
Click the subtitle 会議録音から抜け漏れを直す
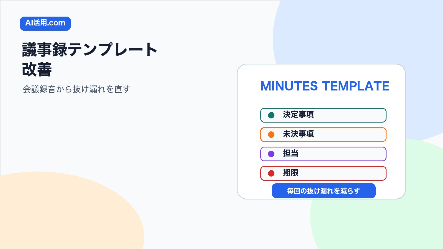[76, 89]
